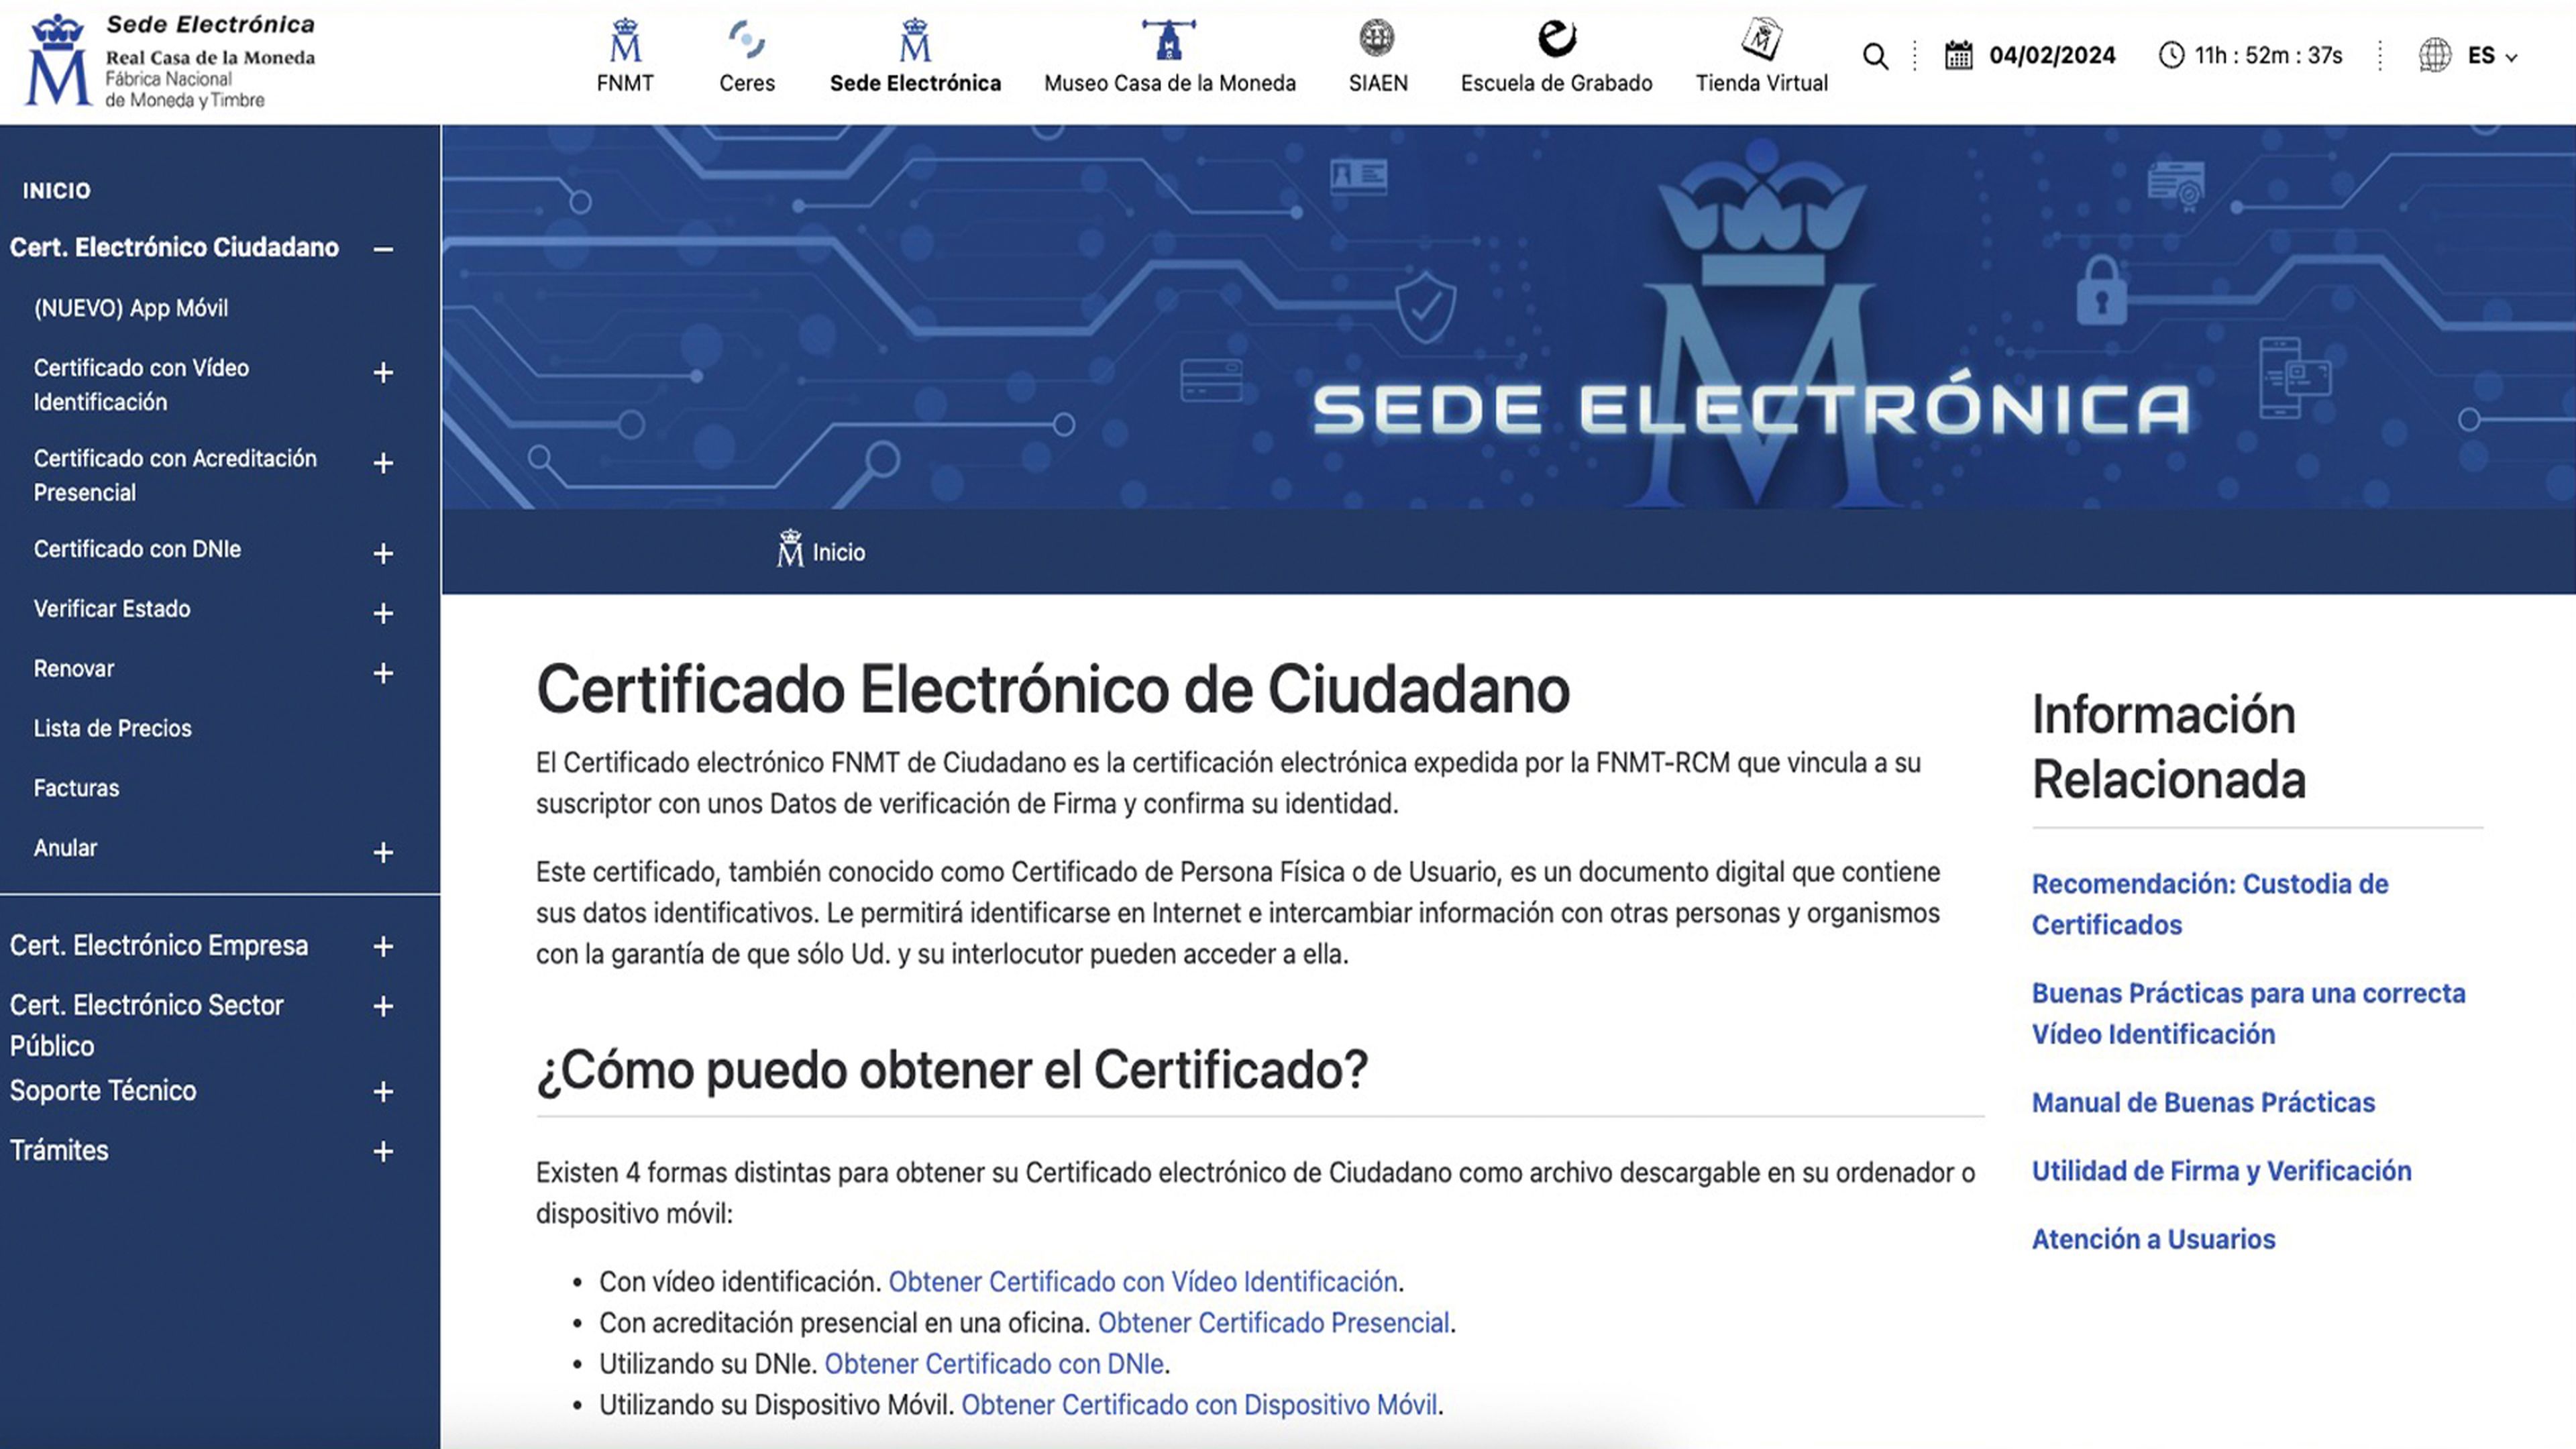Image resolution: width=2576 pixels, height=1449 pixels.
Task: Click the date 04/02/2024
Action: (x=2052, y=55)
